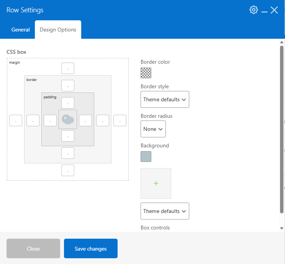Click the center element icon in CSS box
285x264 pixels.
point(68,119)
